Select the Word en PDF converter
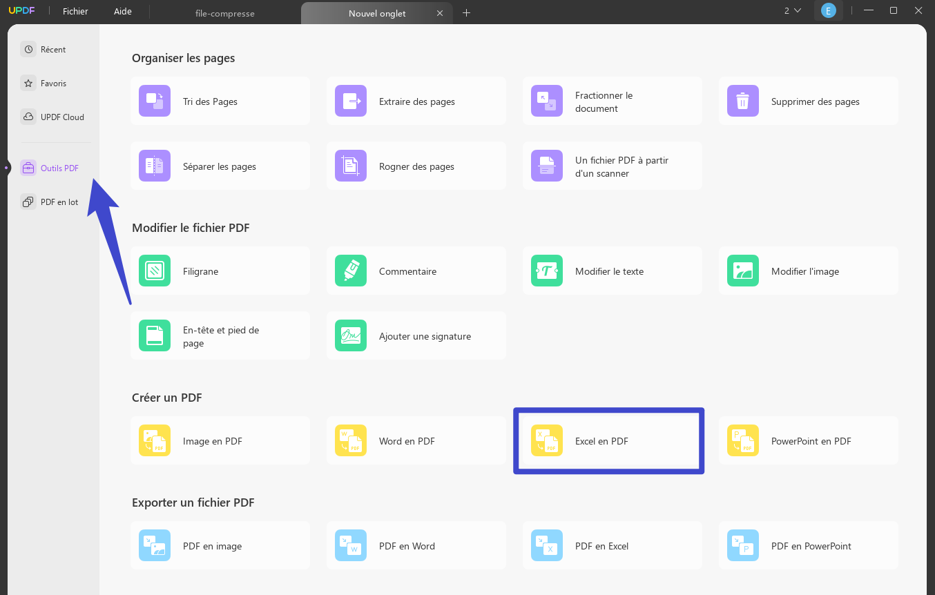The width and height of the screenshot is (935, 595). [416, 440]
